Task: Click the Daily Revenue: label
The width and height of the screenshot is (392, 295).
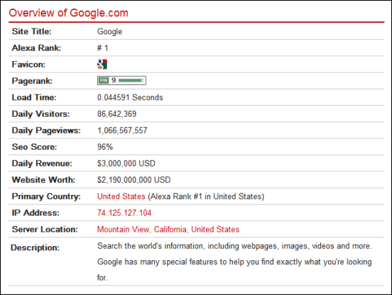Action: pos(42,164)
